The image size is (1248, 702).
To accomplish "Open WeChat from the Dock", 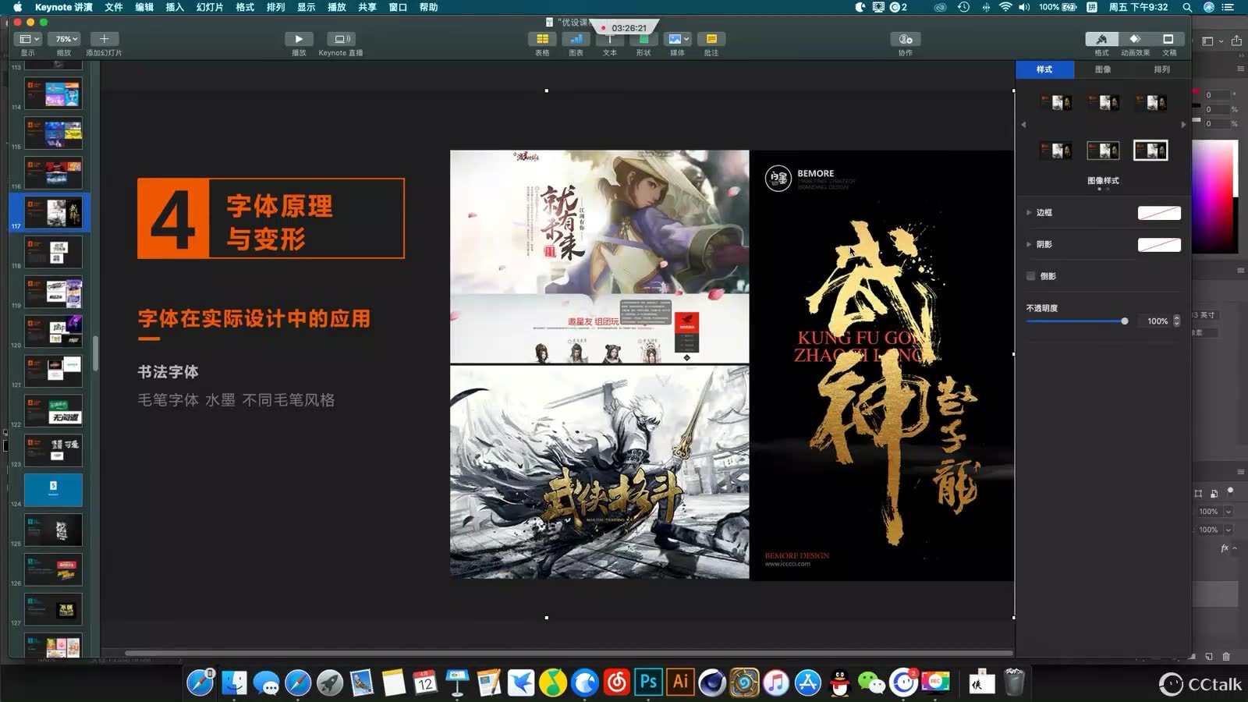I will click(x=871, y=683).
